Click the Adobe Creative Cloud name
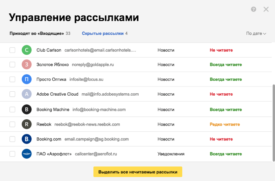The image size is (275, 181). coord(58,94)
